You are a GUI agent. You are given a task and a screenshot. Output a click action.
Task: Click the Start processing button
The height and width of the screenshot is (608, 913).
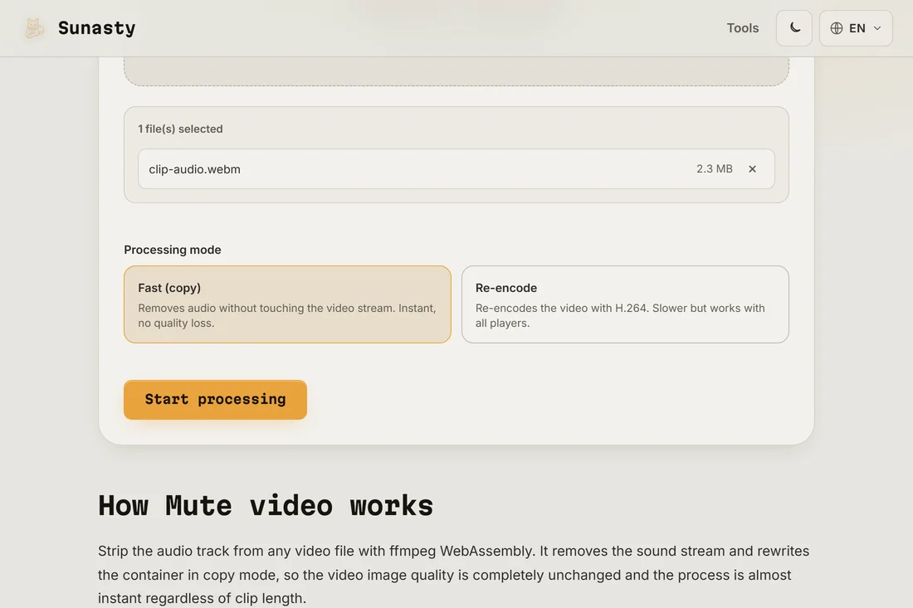(215, 400)
